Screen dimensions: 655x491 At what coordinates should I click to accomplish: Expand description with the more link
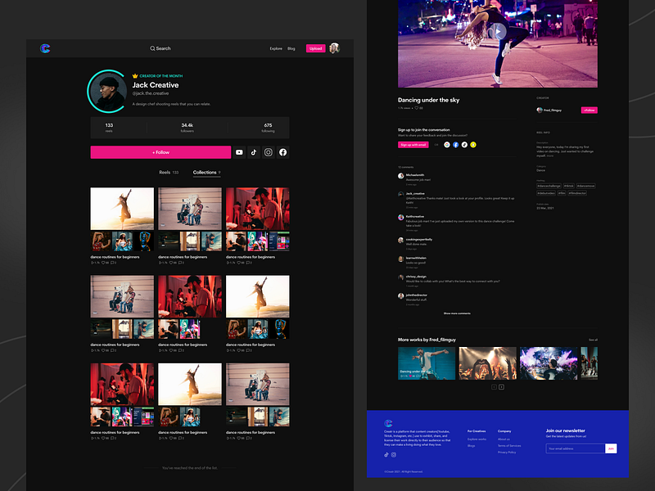[x=550, y=156]
